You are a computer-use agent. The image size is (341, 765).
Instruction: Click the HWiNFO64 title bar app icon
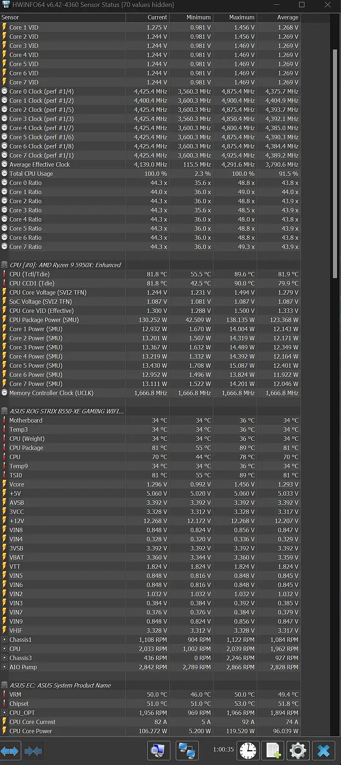[6, 5]
